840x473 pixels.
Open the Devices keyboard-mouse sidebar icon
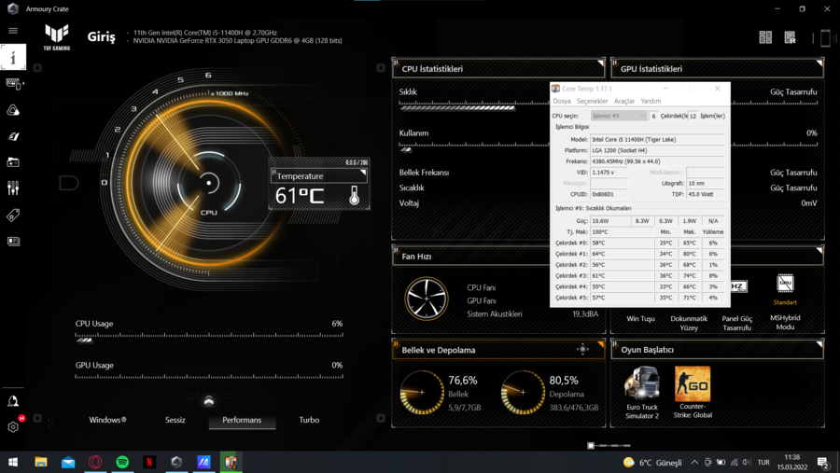pyautogui.click(x=13, y=84)
